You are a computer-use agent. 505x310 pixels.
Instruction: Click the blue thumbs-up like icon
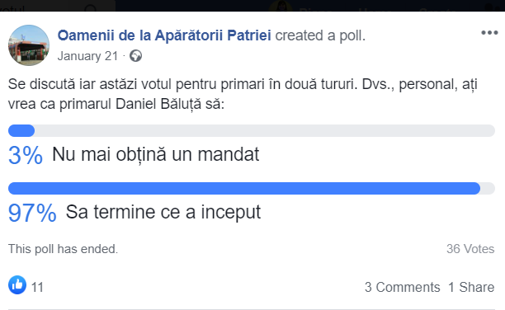coord(17,285)
